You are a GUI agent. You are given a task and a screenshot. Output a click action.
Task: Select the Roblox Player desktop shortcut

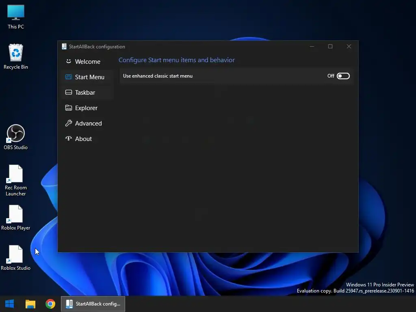tap(16, 218)
